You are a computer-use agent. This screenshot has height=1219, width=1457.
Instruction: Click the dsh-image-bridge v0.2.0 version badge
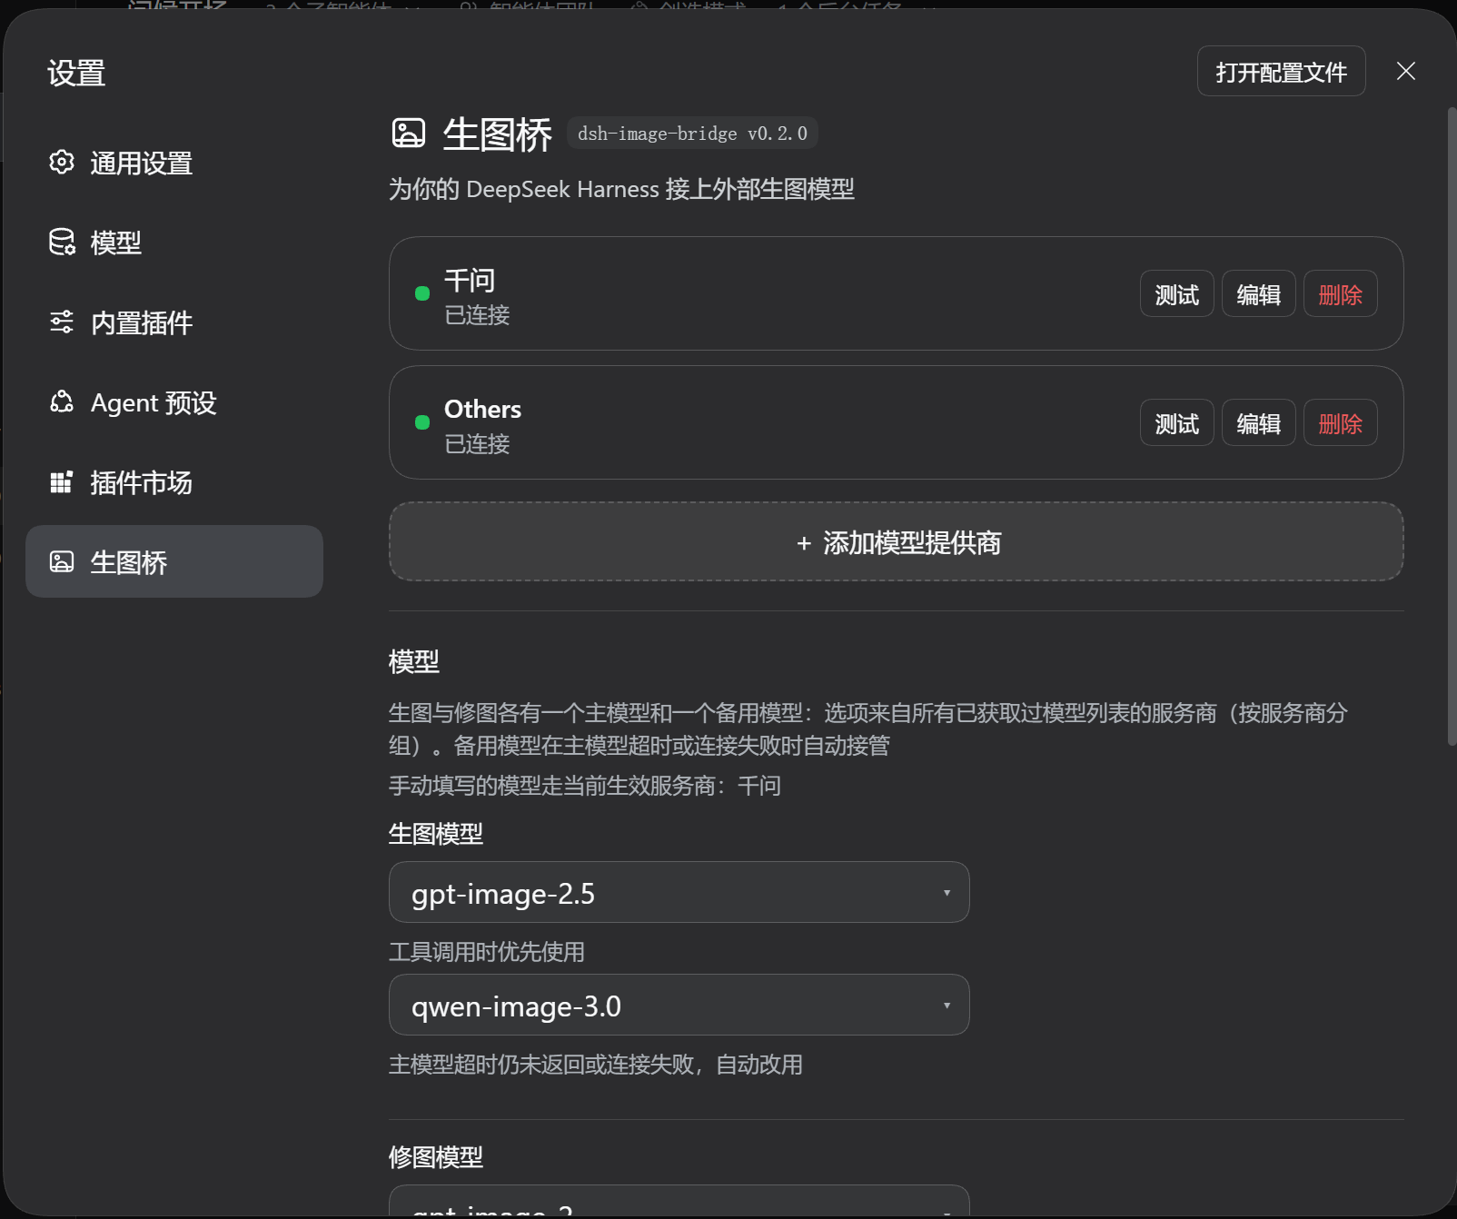[x=692, y=134]
